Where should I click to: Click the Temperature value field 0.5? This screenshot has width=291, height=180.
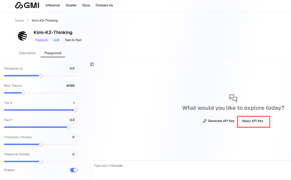click(x=72, y=69)
